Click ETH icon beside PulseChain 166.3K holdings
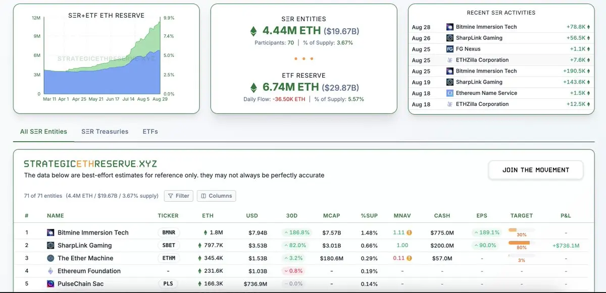606x293 pixels. 200,284
